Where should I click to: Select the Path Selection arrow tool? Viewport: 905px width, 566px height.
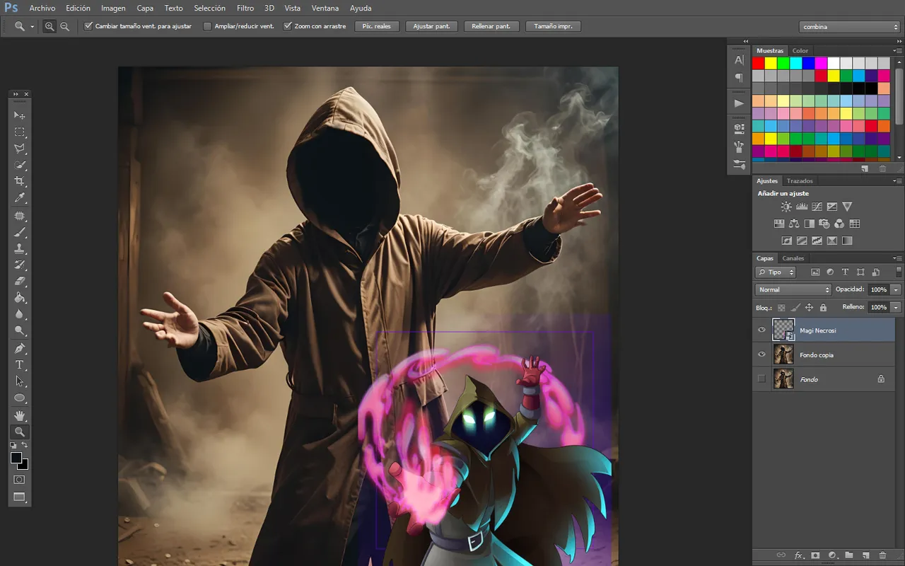[20, 381]
